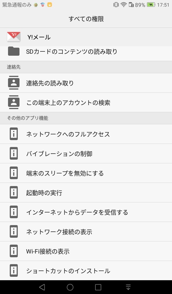The width and height of the screenshot is (172, 294).
Task: Tap the info icon beside Wi-Fi接続の表示
Action: click(13, 251)
